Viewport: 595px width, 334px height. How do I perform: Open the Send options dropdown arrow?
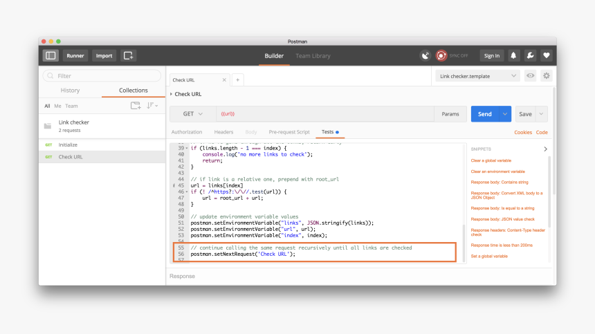(x=504, y=113)
